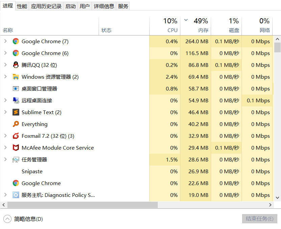Image resolution: width=281 pixels, height=229 pixels.
Task: Click the Google Chrome (6) icon
Action: point(16,53)
